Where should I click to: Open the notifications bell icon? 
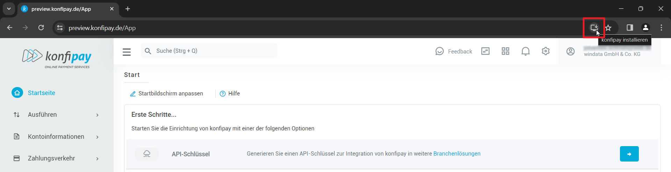pyautogui.click(x=525, y=51)
